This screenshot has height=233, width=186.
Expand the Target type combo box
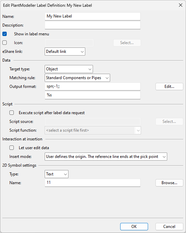click(69, 69)
